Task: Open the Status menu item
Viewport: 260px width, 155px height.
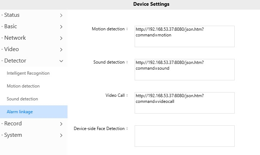Action: (12, 15)
